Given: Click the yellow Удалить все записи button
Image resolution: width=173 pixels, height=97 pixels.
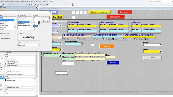Looking at the screenshot, I should (x=99, y=12).
